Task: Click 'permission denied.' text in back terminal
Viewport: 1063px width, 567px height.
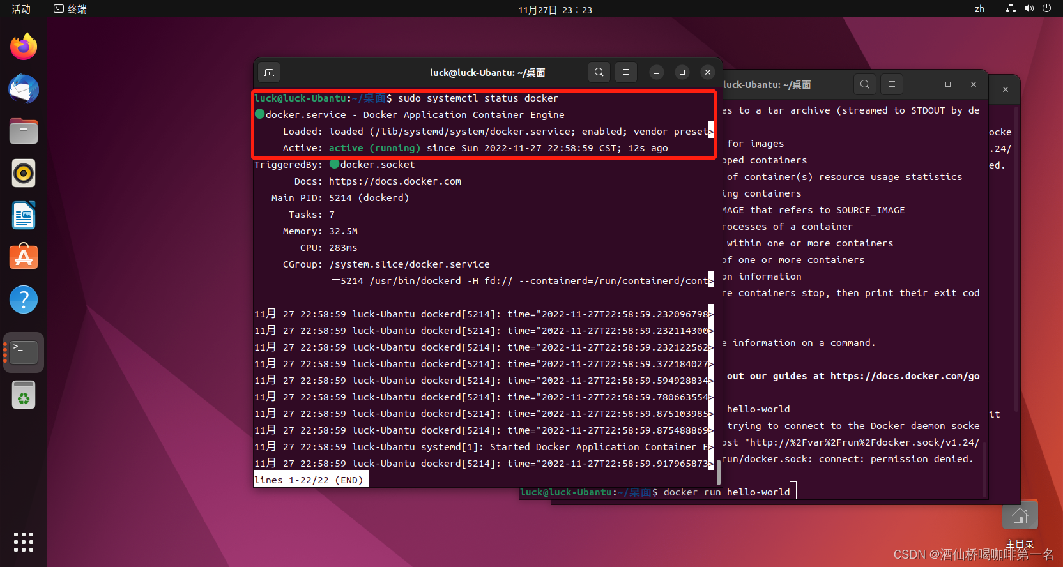Action: click(922, 459)
